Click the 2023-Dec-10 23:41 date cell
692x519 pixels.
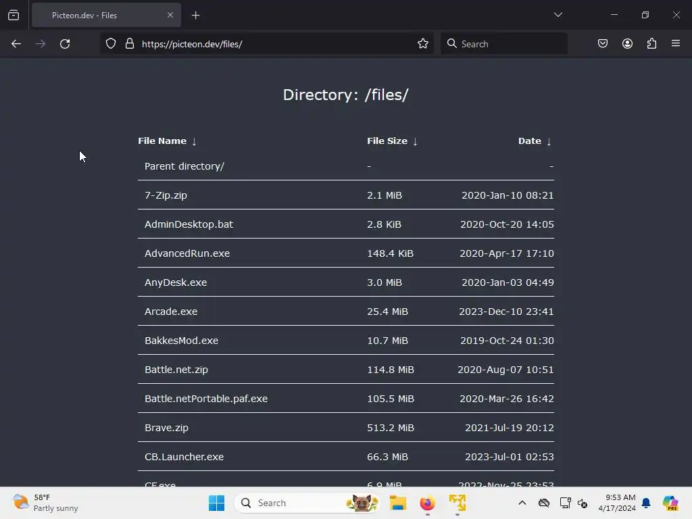(x=506, y=312)
